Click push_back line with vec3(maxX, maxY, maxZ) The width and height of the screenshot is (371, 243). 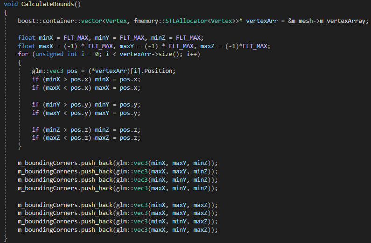(118, 213)
